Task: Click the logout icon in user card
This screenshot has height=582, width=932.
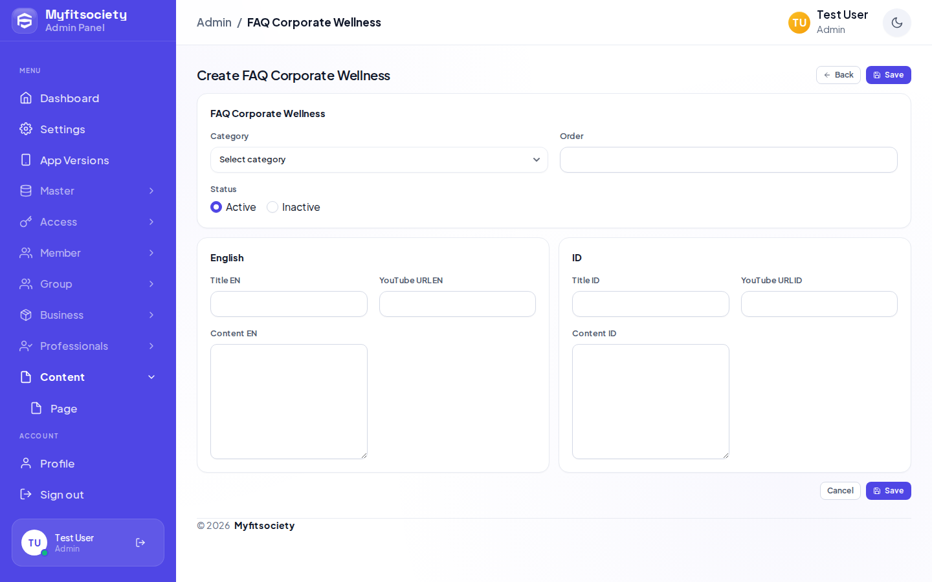Action: pos(140,543)
